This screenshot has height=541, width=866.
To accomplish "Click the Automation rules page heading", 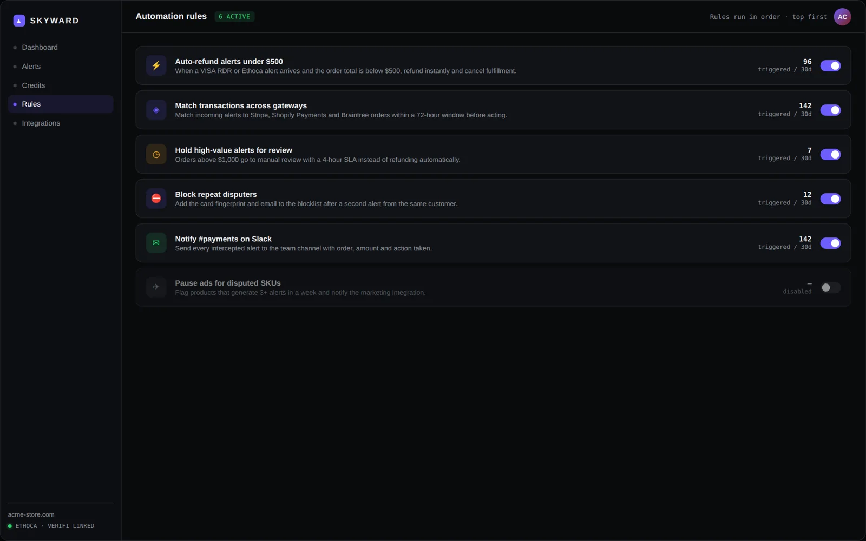I will click(x=171, y=16).
